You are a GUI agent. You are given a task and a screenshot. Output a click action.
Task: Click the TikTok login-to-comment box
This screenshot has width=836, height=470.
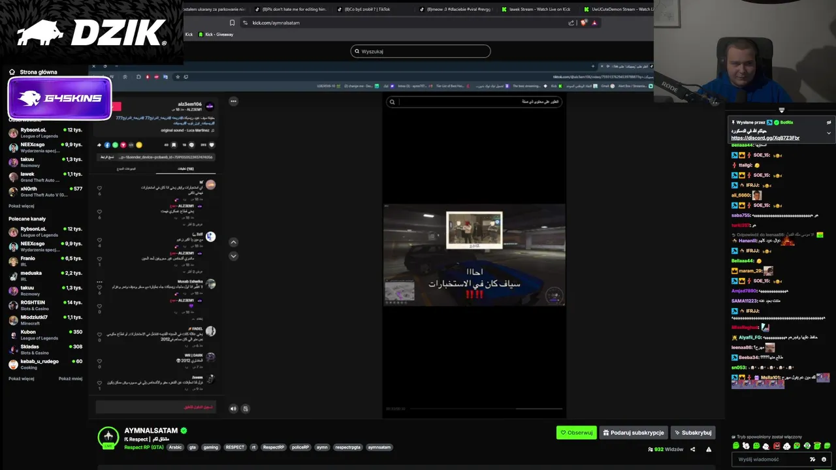tap(155, 407)
